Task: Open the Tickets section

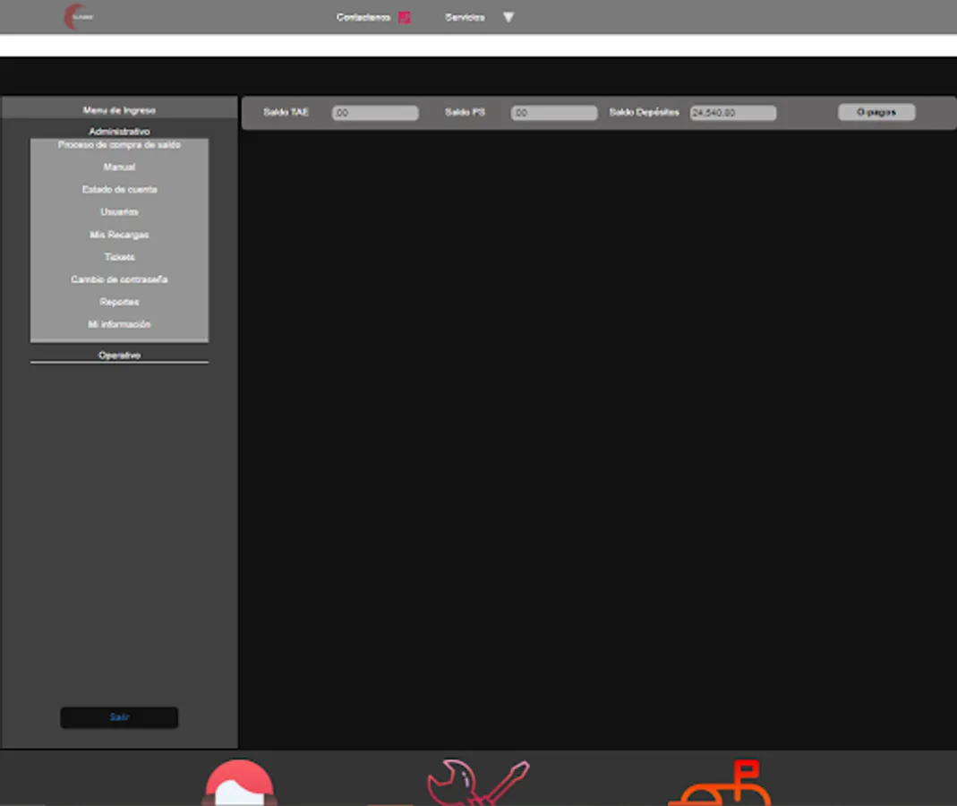Action: [x=119, y=257]
